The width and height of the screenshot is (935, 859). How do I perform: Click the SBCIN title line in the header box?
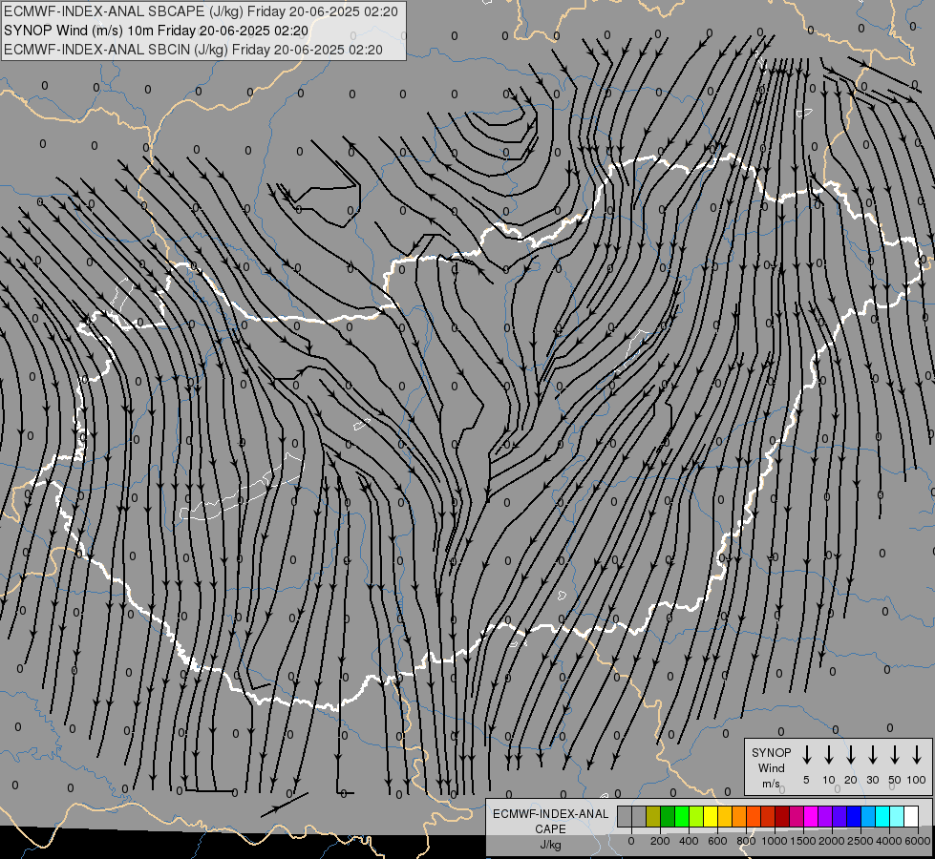tap(193, 50)
